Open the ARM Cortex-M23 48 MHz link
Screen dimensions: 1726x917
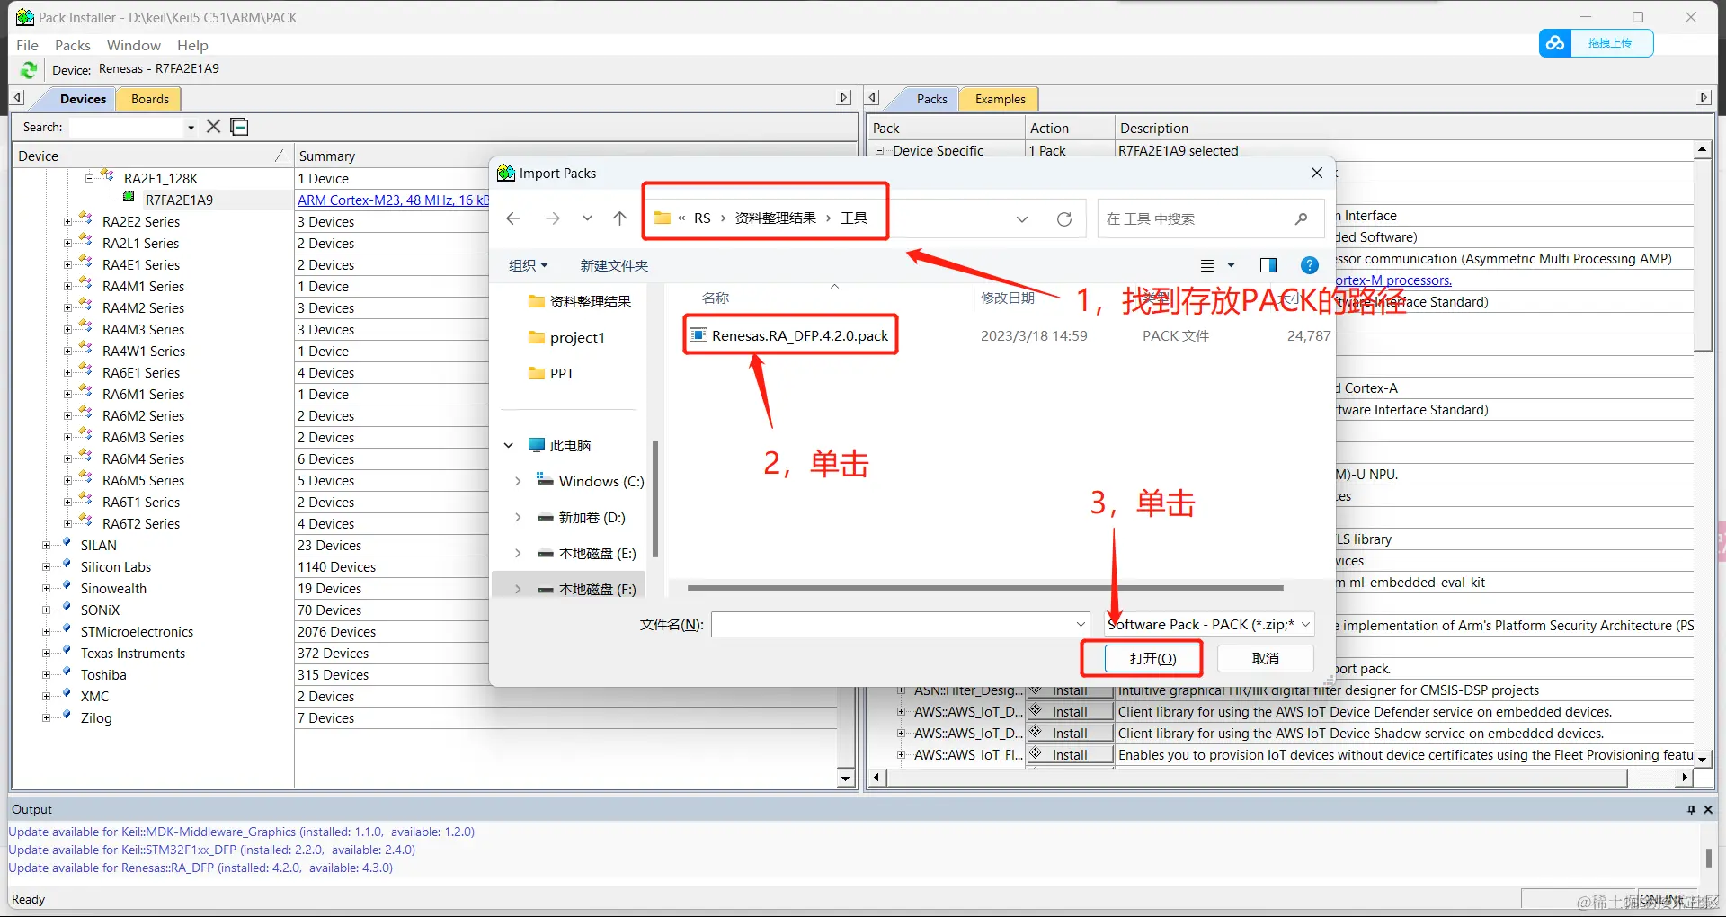(393, 200)
